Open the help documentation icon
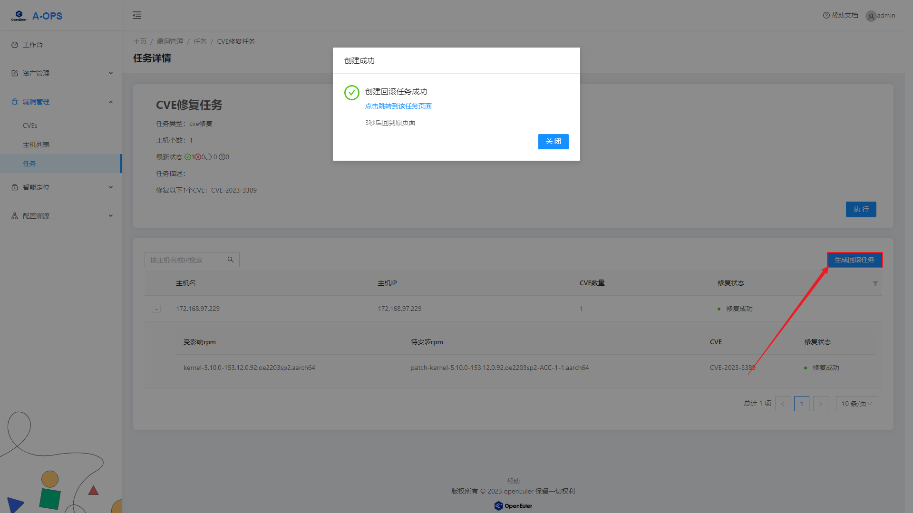Image resolution: width=913 pixels, height=513 pixels. pos(826,15)
